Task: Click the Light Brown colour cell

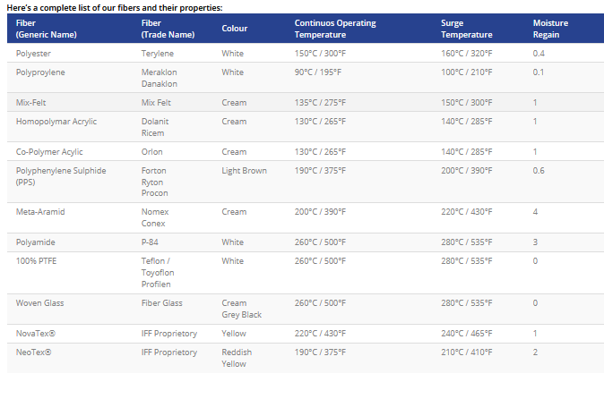Action: 245,170
